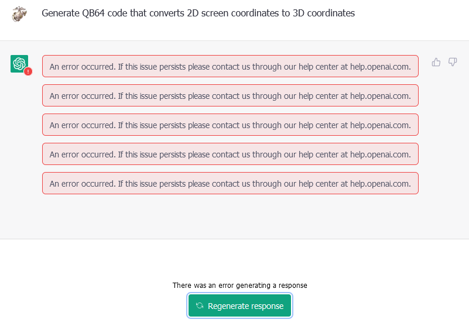The image size is (469, 323).
Task: Select the fourth error message box
Action: tap(230, 154)
